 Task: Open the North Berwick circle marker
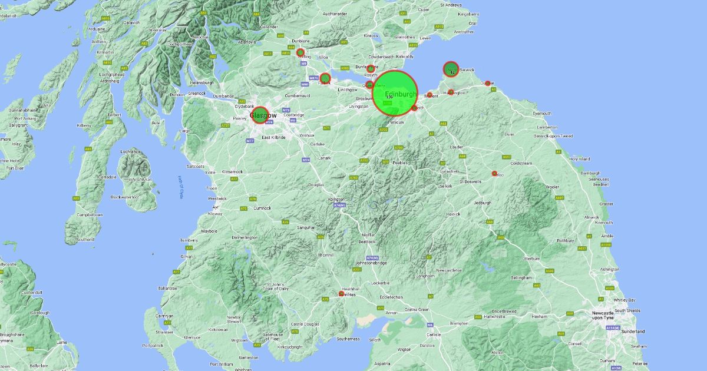pyautogui.click(x=451, y=69)
